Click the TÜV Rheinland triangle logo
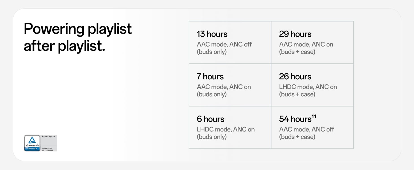414x170 pixels. pos(32,140)
